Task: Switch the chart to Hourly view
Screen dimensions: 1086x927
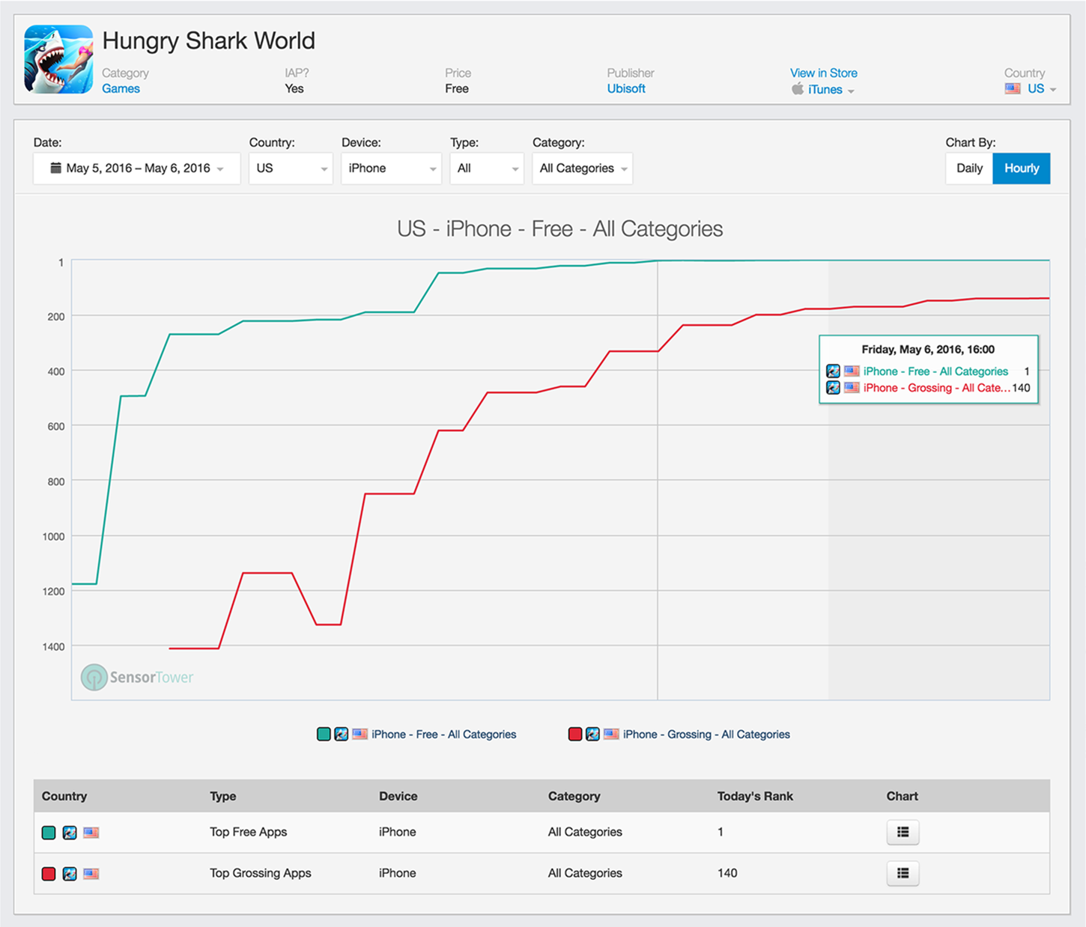Action: [x=1022, y=168]
